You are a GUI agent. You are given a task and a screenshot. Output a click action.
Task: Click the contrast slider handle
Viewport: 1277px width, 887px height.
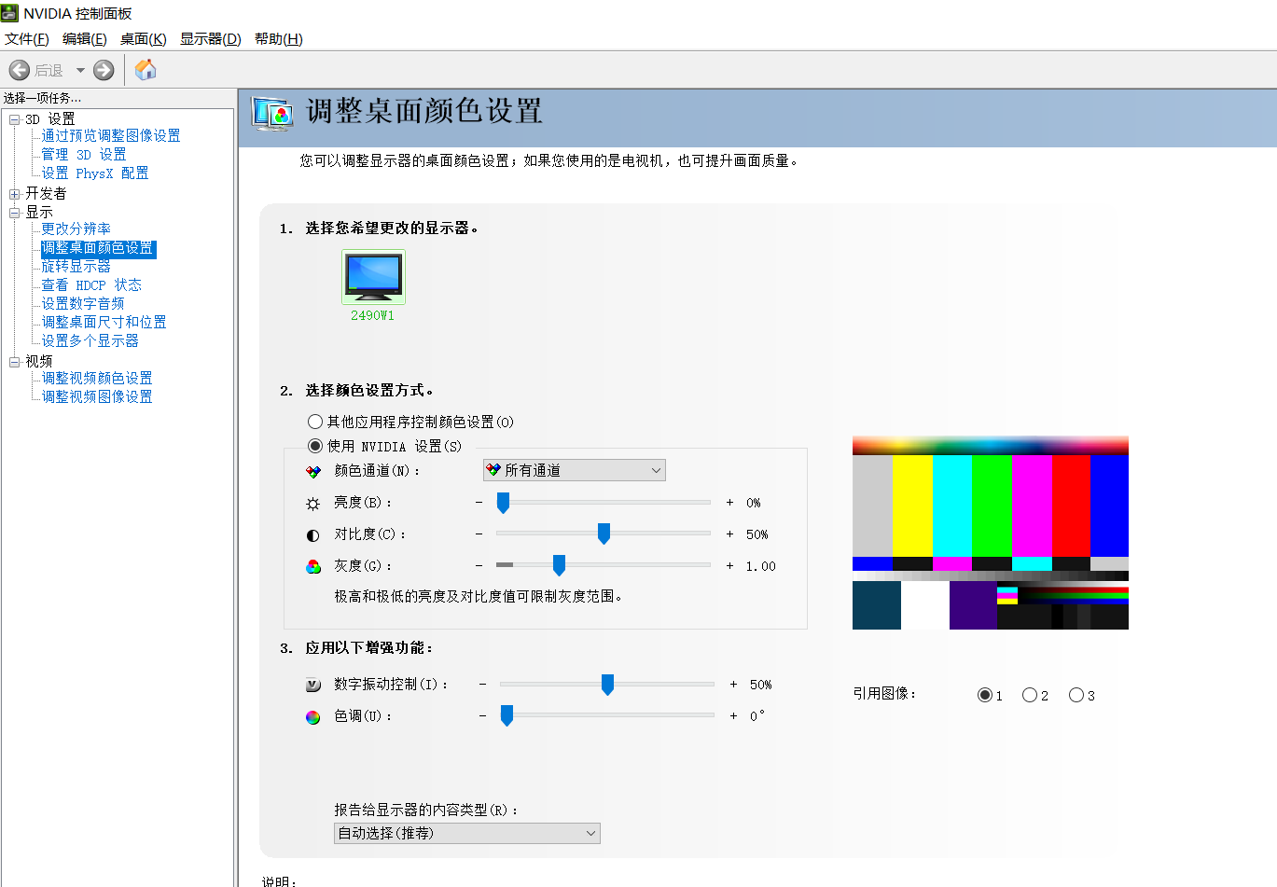pyautogui.click(x=604, y=534)
